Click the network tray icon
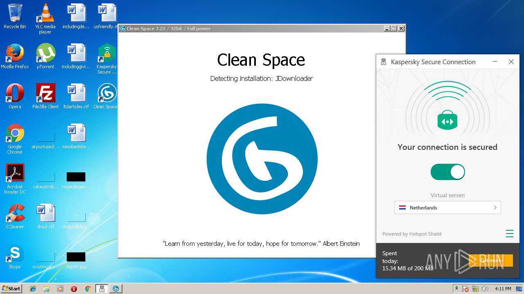This screenshot has width=524, height=294. (x=476, y=289)
